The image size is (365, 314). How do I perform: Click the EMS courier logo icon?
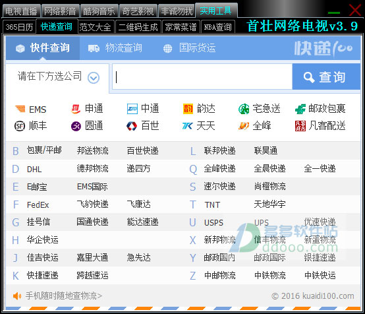pyautogui.click(x=20, y=109)
